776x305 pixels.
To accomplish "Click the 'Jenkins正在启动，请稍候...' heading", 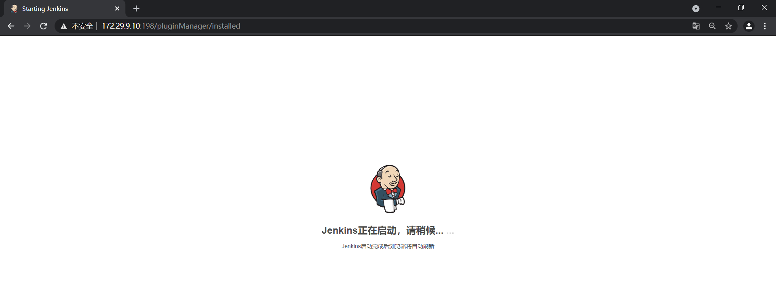I will tap(382, 230).
